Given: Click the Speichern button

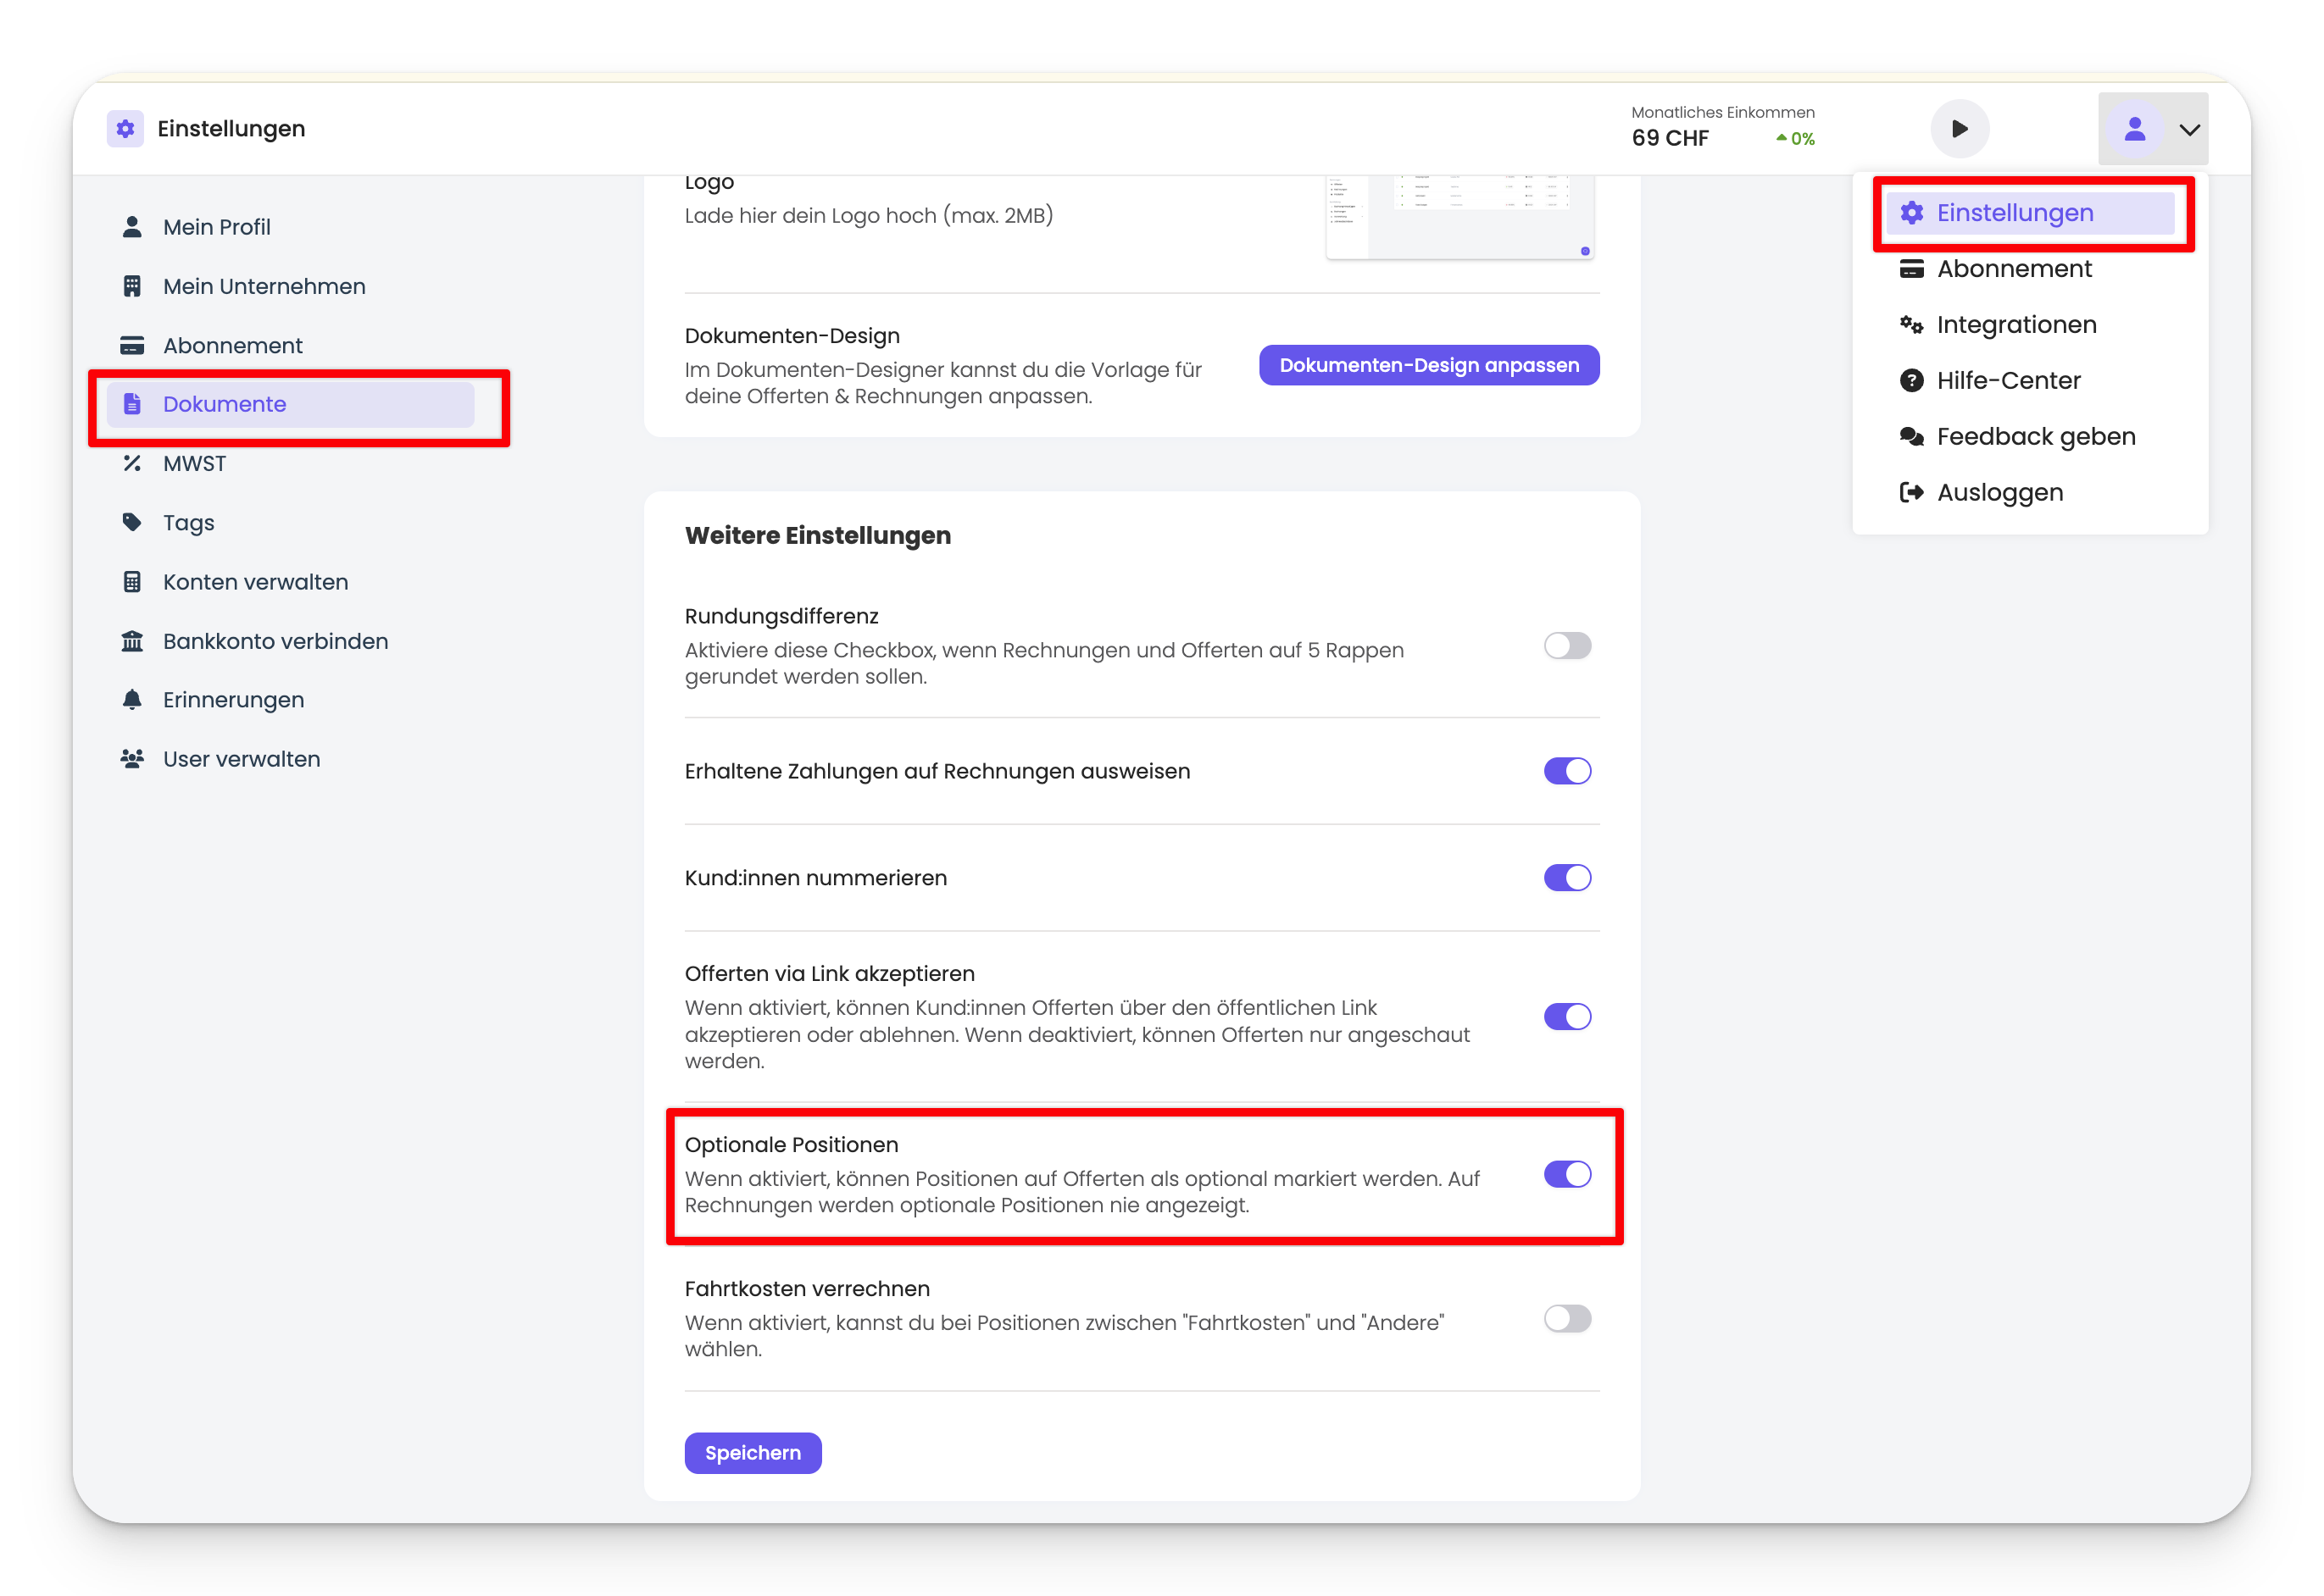Looking at the screenshot, I should 753,1453.
